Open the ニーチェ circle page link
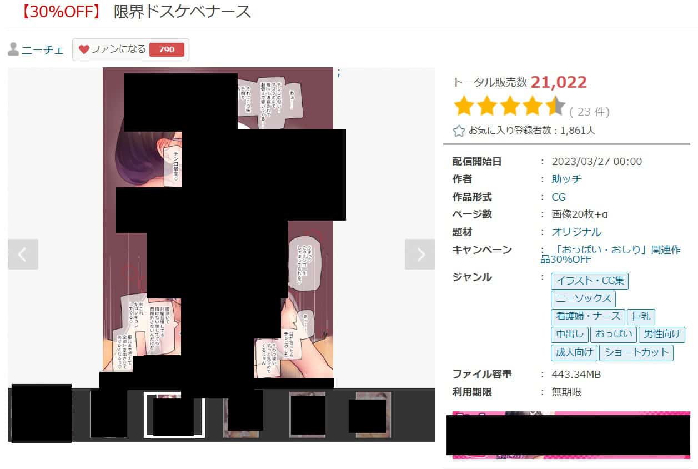698x469 pixels. click(43, 50)
